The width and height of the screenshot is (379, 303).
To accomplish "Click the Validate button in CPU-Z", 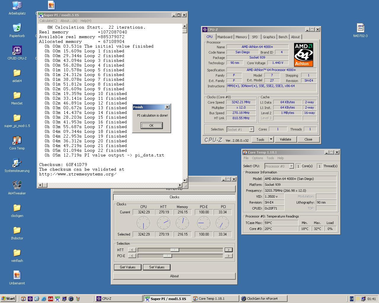I will pos(285,139).
